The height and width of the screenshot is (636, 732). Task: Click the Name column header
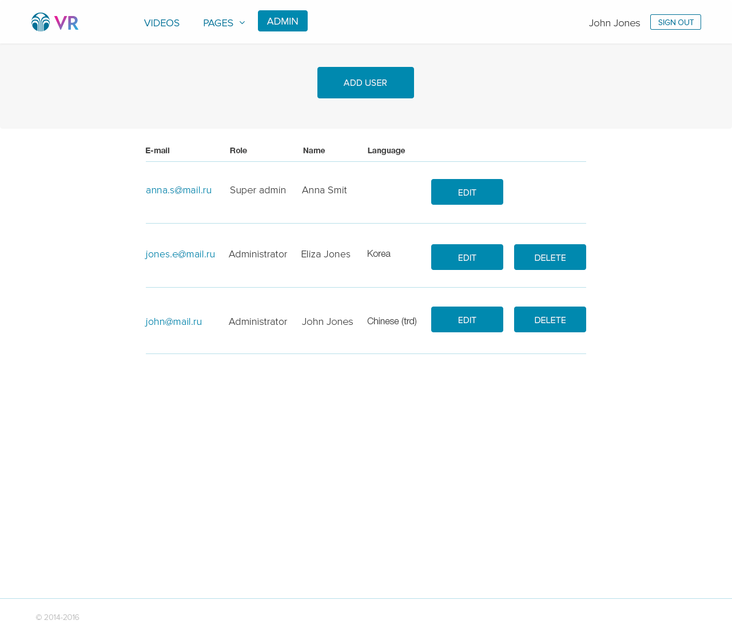click(314, 150)
